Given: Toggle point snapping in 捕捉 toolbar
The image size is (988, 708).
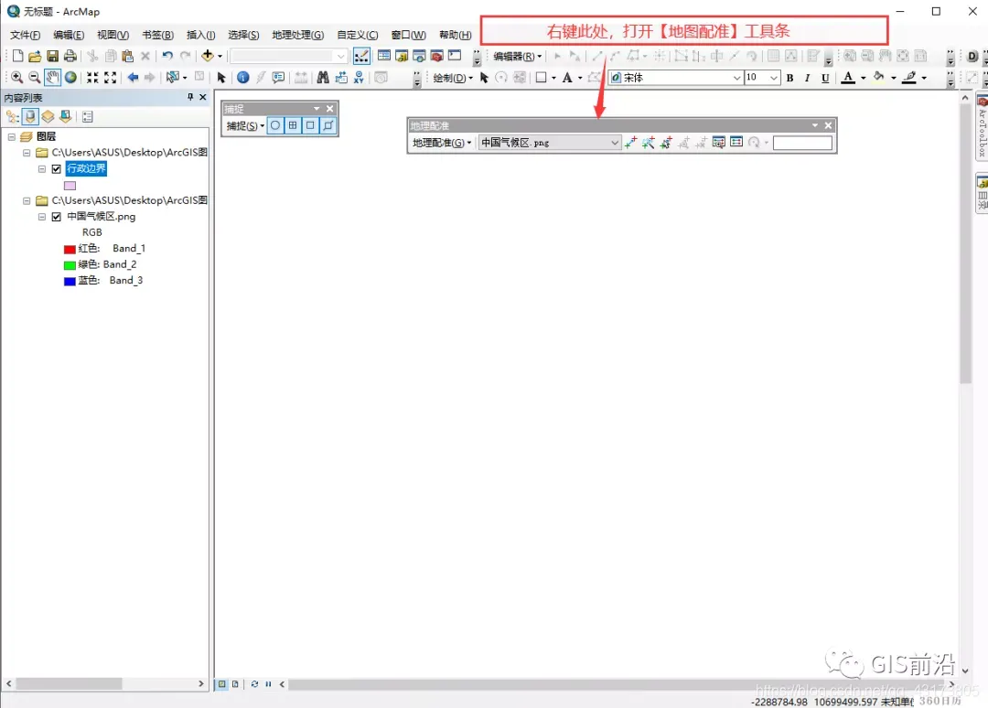Looking at the screenshot, I should (x=275, y=125).
